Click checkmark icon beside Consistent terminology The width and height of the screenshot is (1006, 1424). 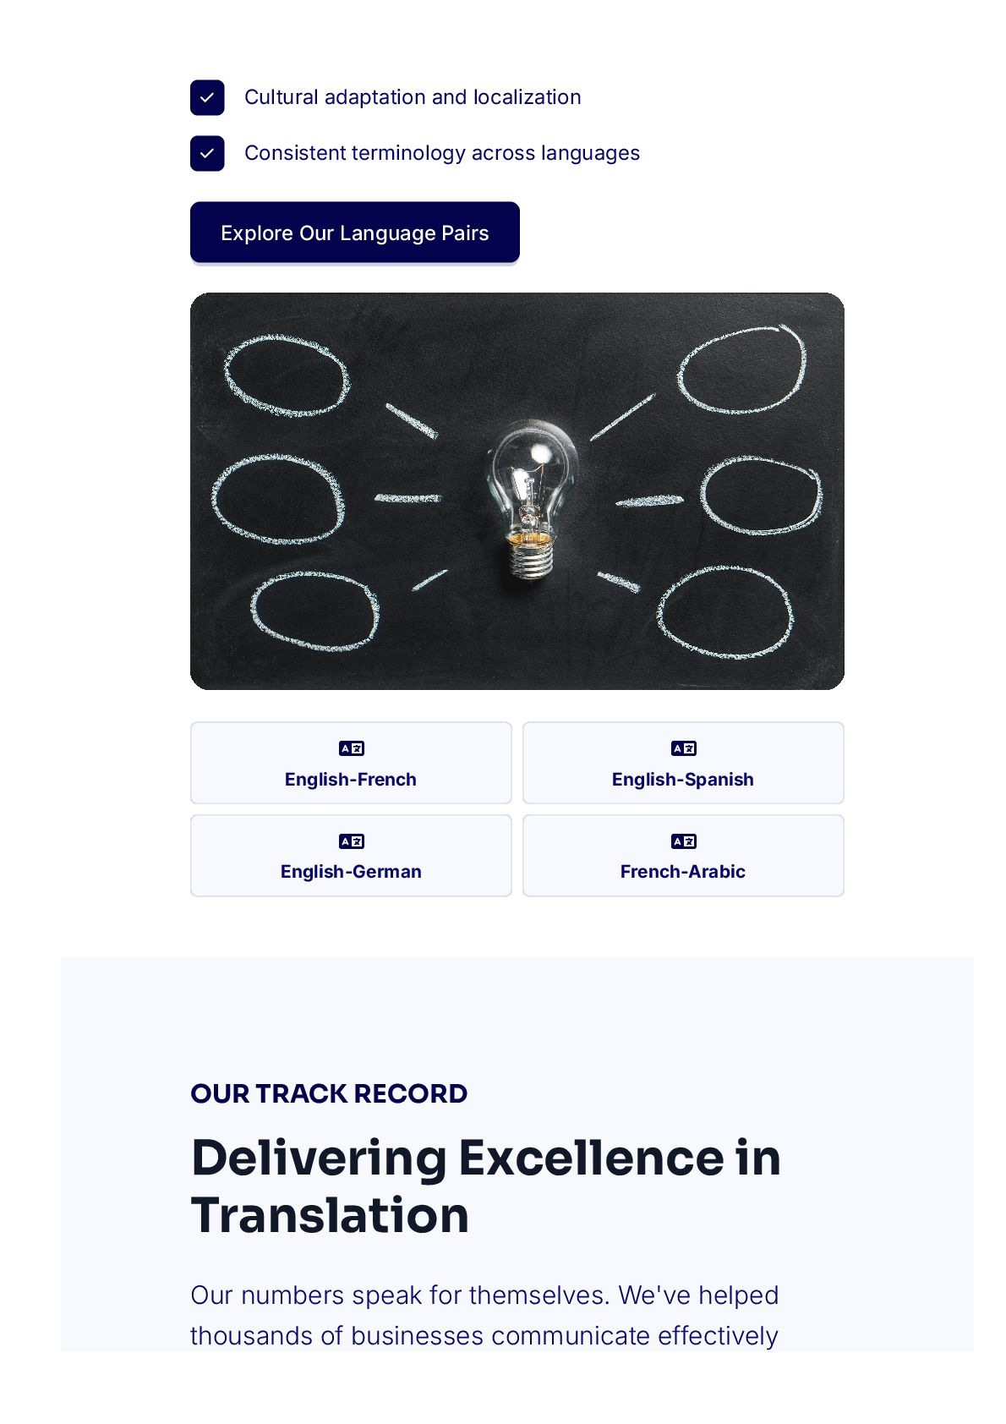tap(207, 153)
